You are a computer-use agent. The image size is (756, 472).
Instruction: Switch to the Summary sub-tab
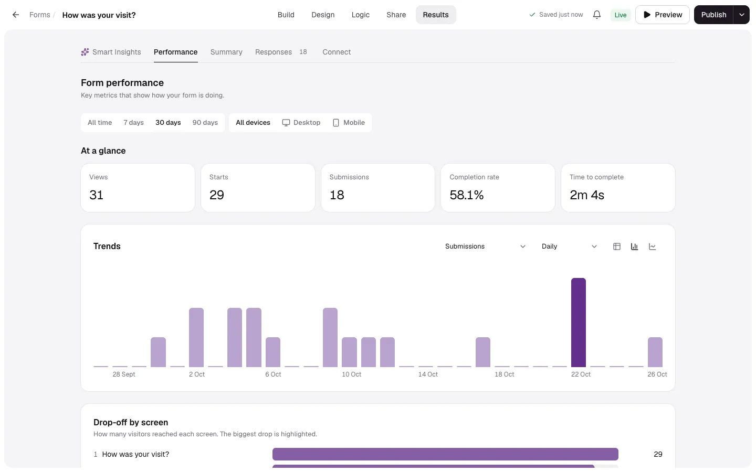(226, 52)
